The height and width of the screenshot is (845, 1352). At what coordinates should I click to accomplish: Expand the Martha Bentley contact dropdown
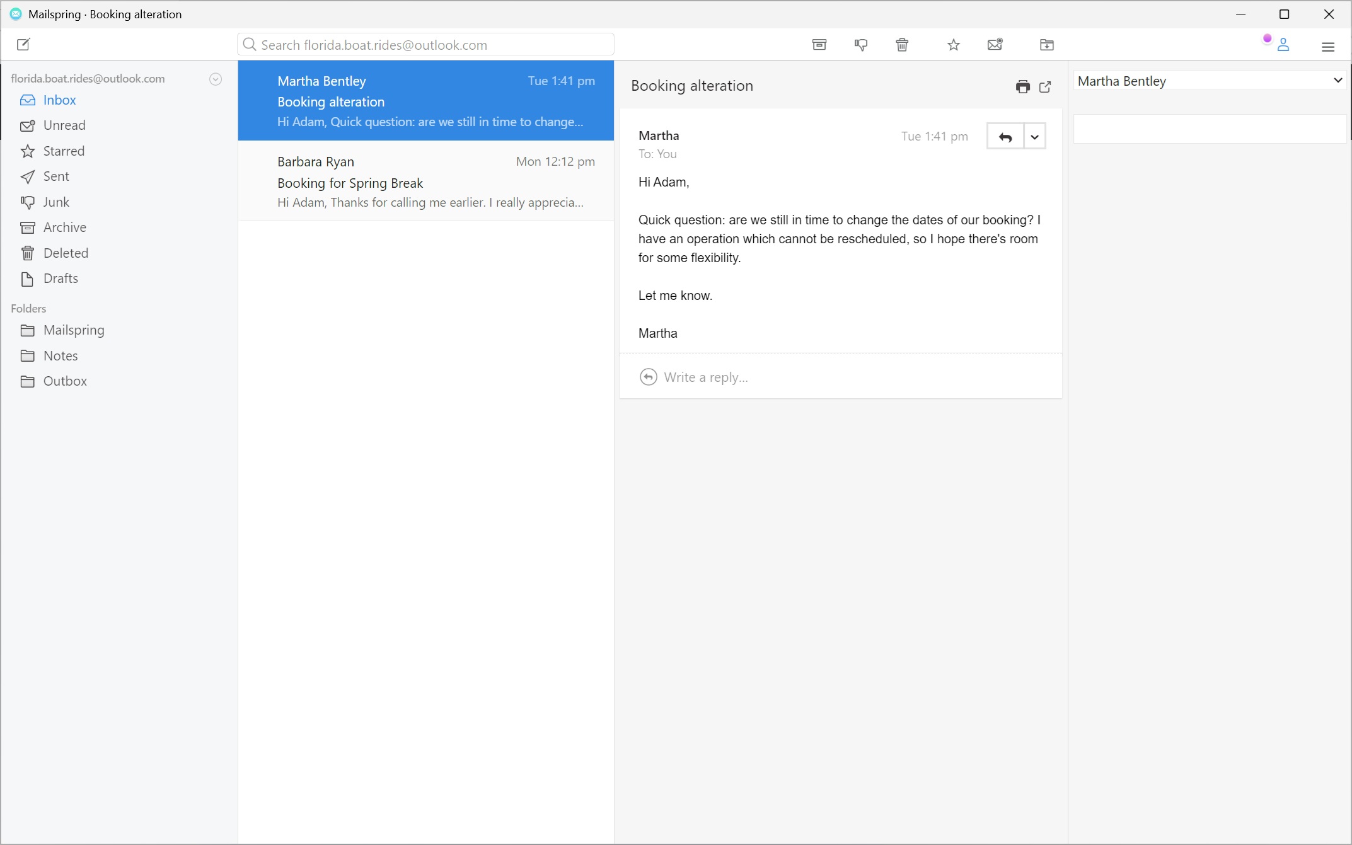1337,80
